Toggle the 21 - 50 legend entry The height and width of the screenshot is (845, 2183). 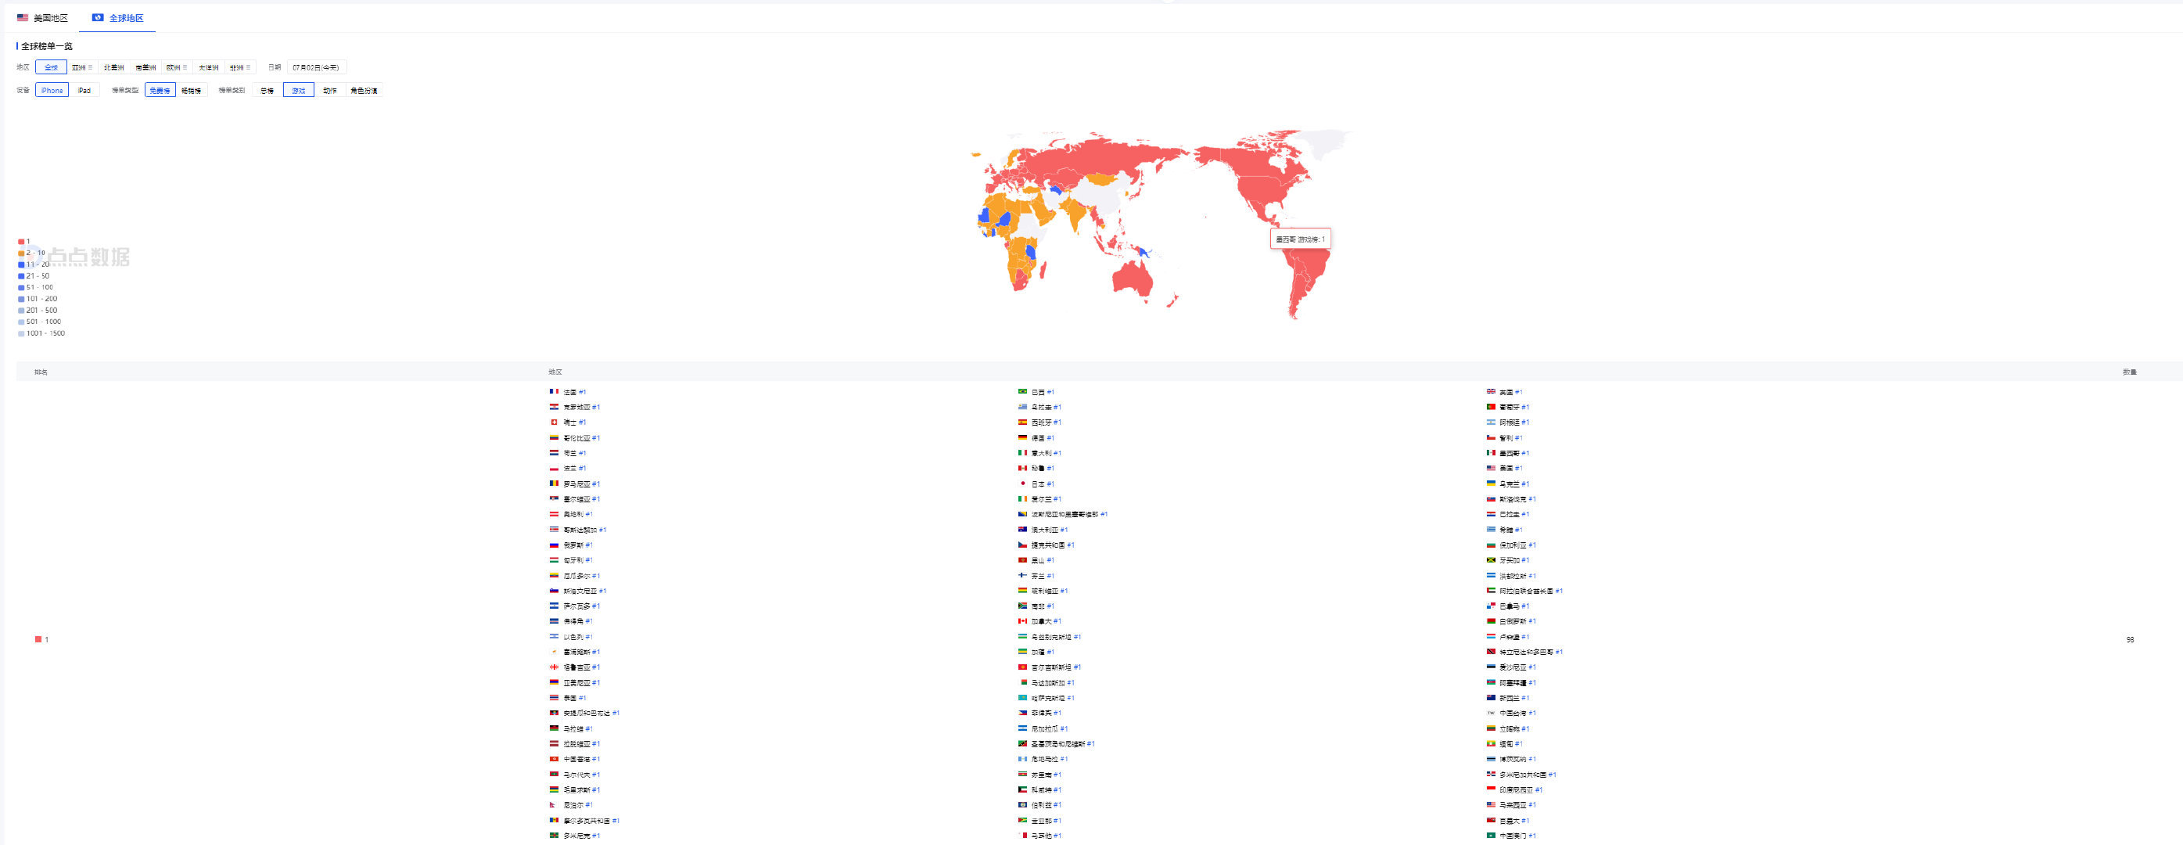34,275
